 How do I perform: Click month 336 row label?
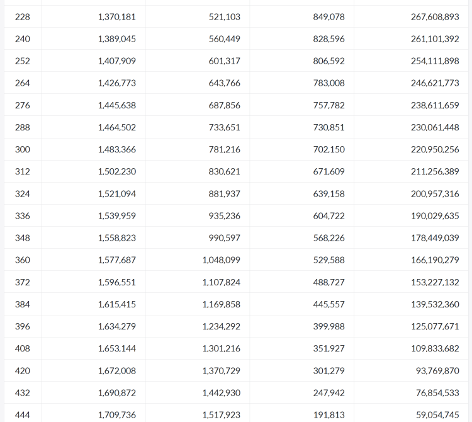pyautogui.click(x=23, y=216)
